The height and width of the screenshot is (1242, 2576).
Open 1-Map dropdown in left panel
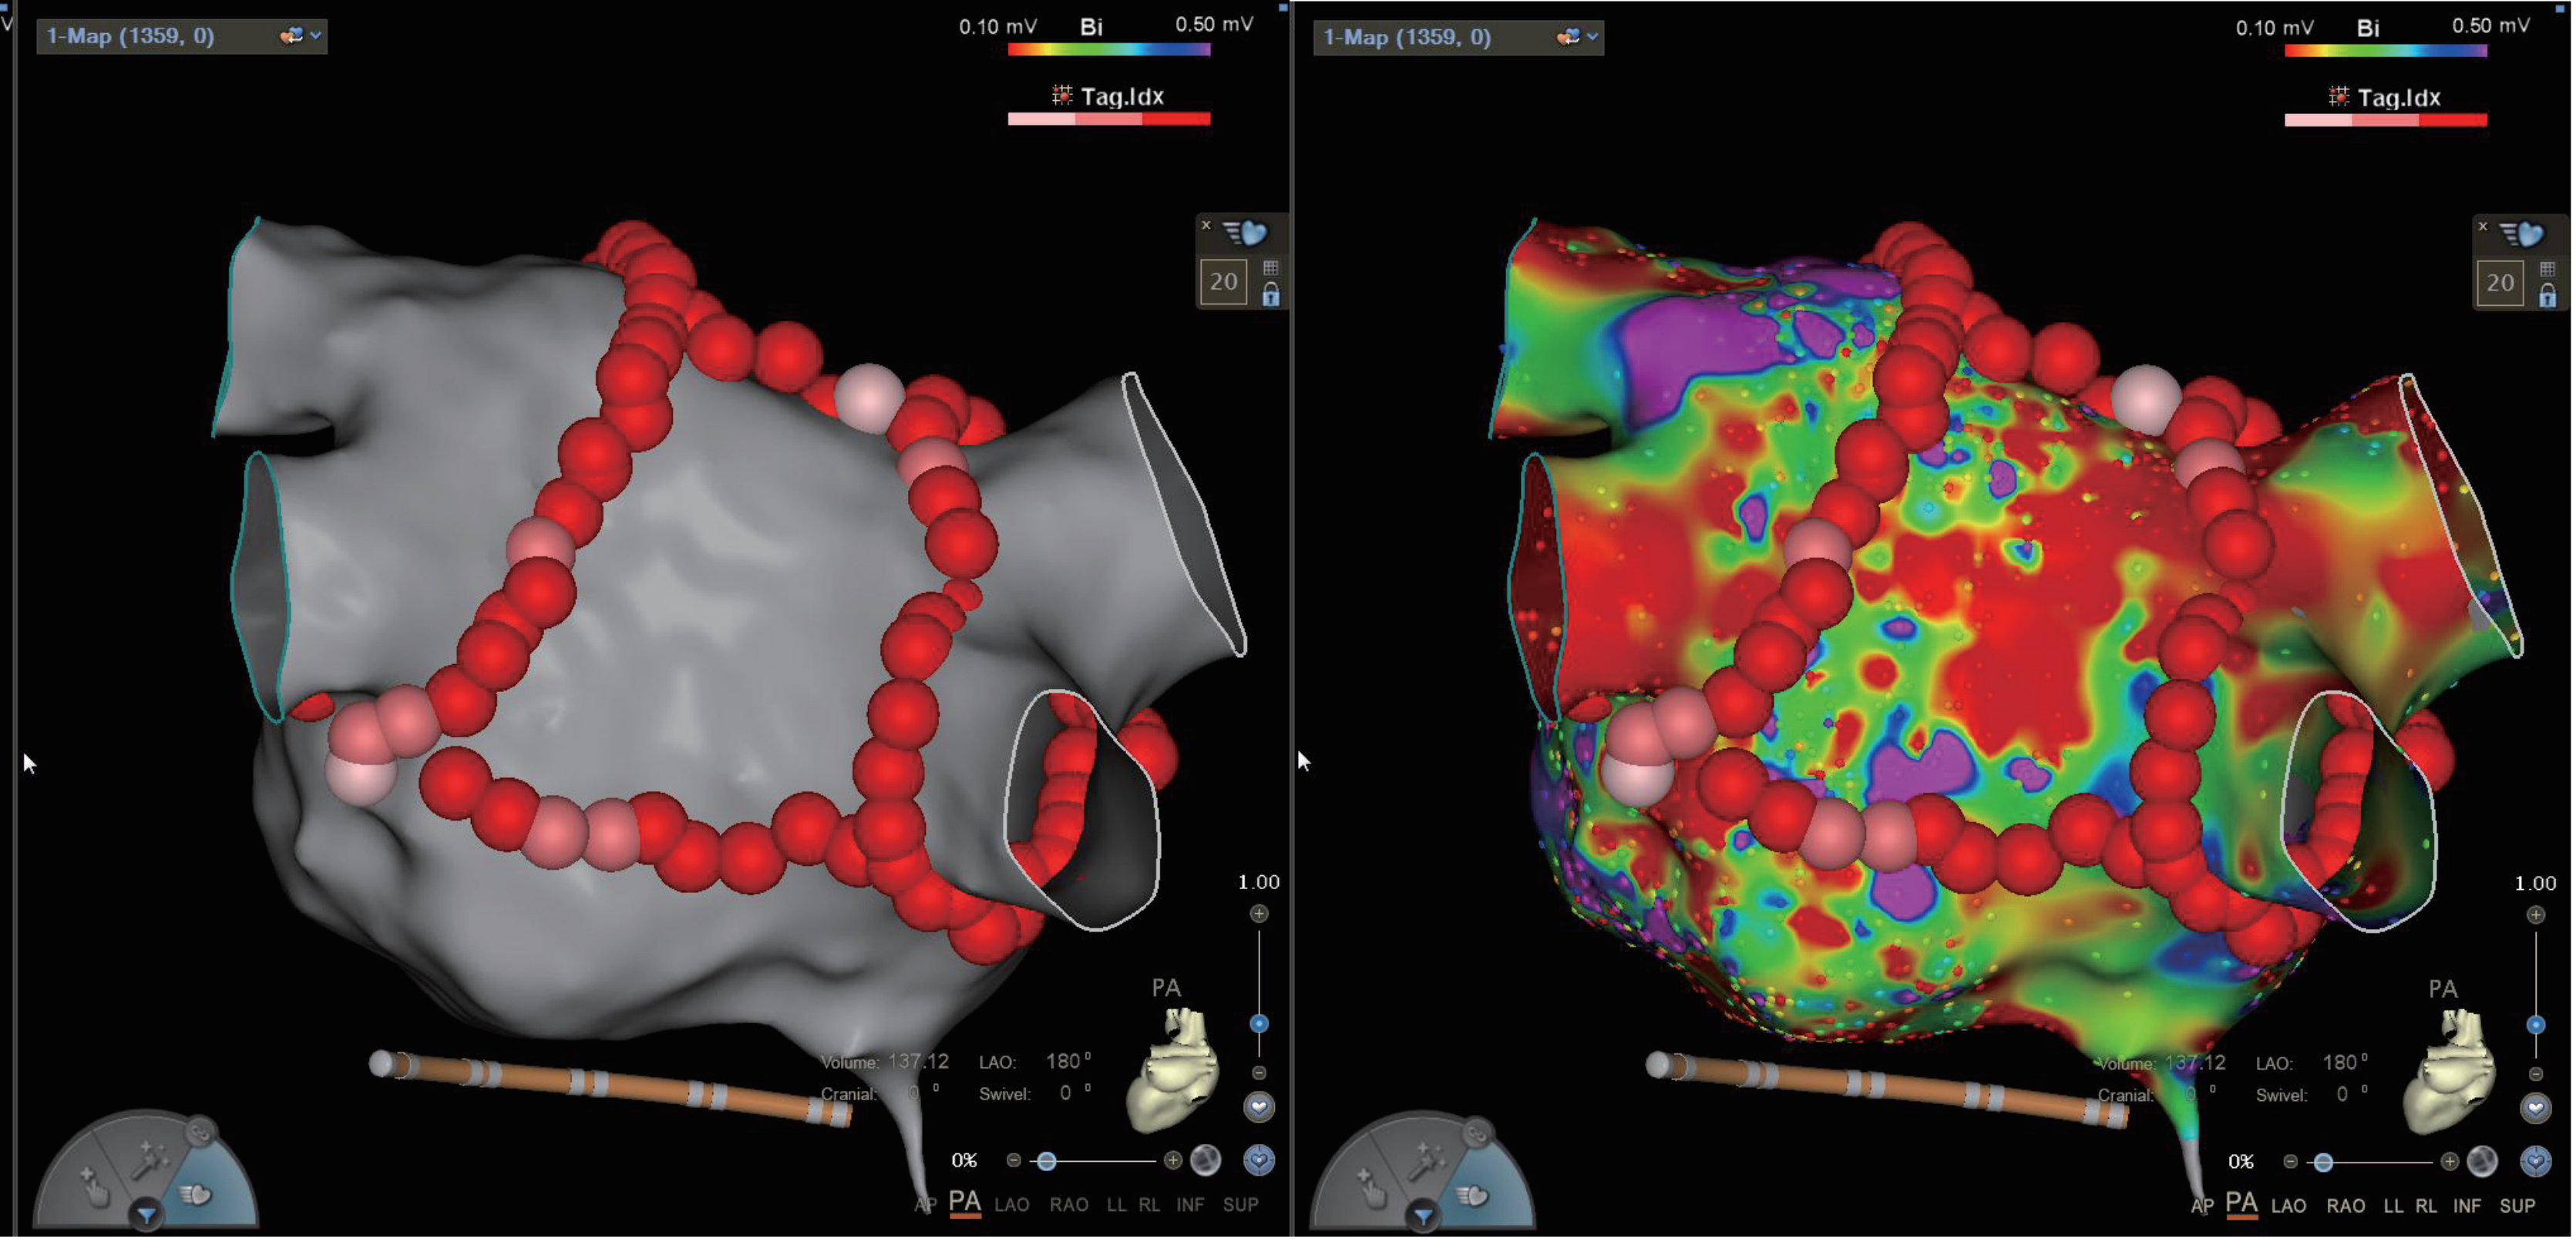point(315,36)
